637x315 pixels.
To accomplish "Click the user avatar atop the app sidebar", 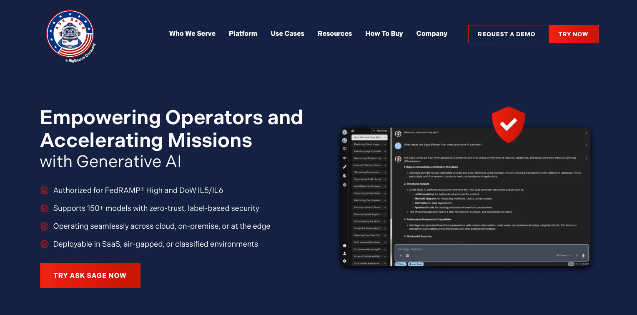I will point(345,132).
